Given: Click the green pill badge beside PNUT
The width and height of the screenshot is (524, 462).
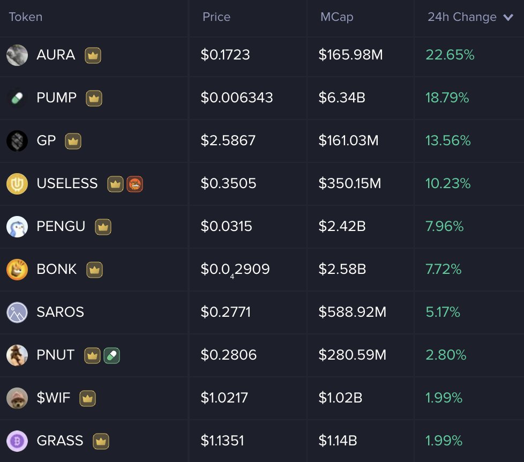Looking at the screenshot, I should tap(111, 355).
